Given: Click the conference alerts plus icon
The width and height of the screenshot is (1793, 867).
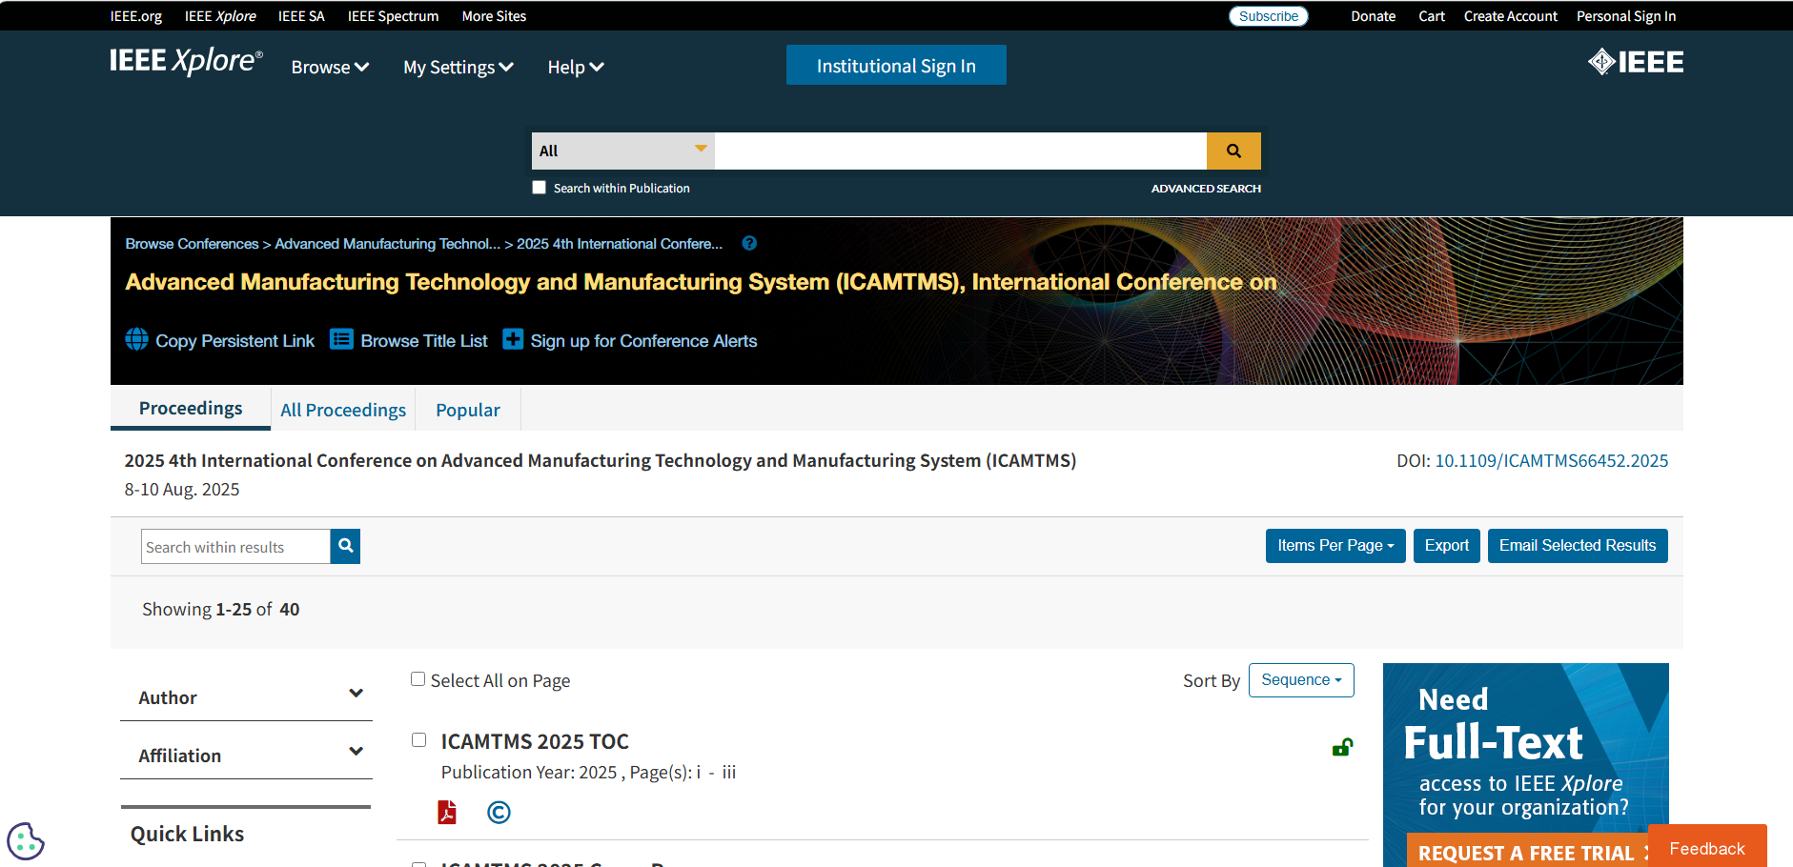Looking at the screenshot, I should pos(513,340).
